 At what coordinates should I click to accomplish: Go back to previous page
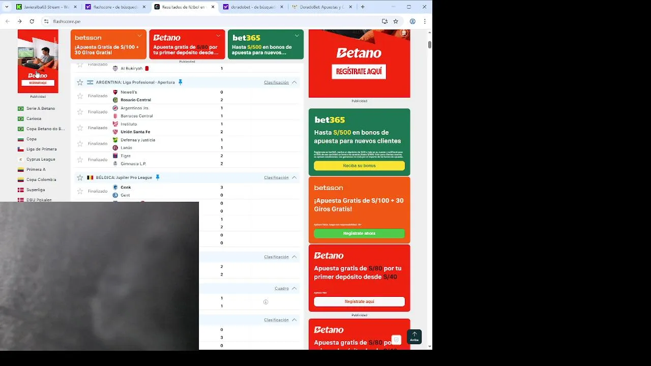coord(7,21)
